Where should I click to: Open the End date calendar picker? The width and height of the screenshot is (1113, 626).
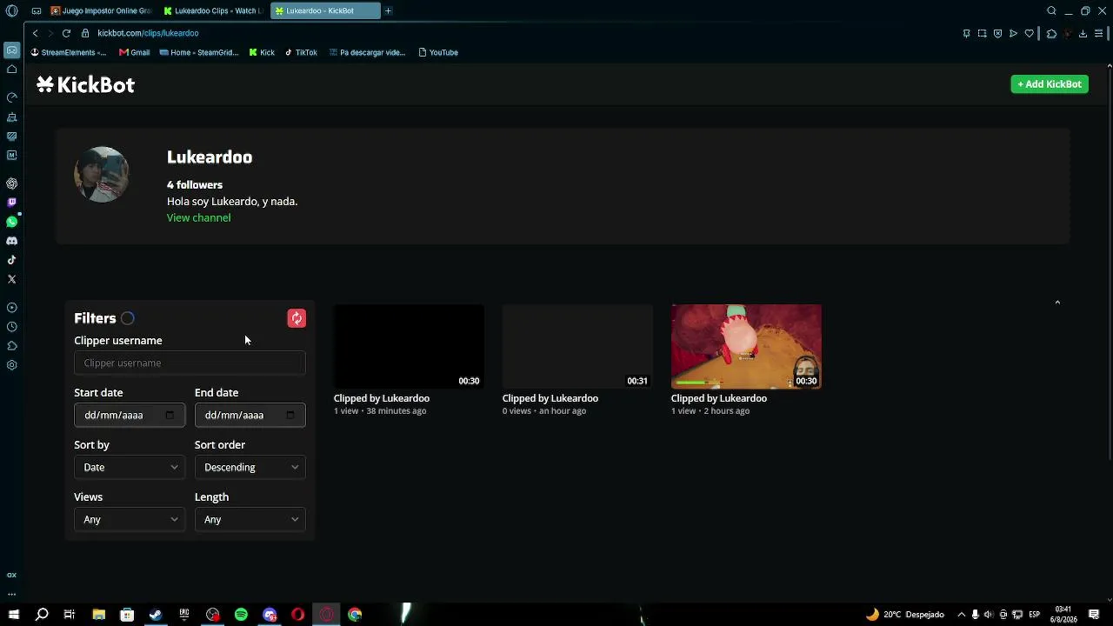pos(290,416)
